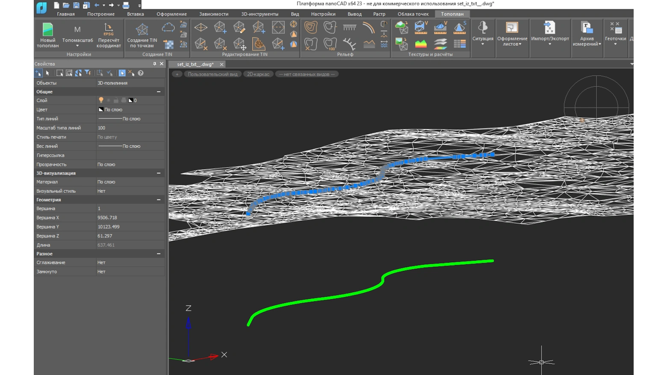Collapse the Геометрия section

point(159,200)
